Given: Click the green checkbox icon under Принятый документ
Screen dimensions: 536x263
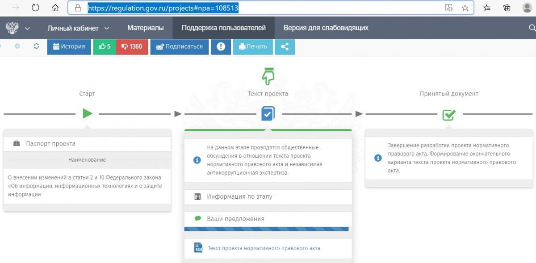Looking at the screenshot, I should 448,114.
